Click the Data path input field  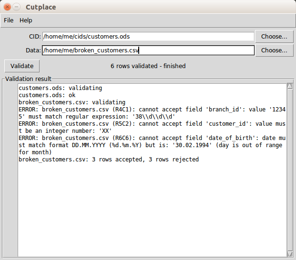148,50
